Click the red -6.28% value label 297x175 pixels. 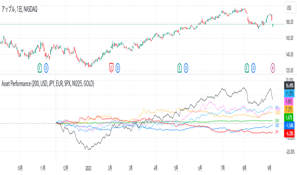tap(289, 133)
